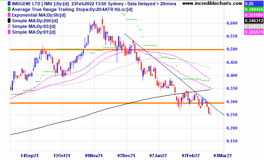Image resolution: width=264 pixels, height=160 pixels.
Task: Click the 07Dec21 date axis label
Action: (x=126, y=156)
